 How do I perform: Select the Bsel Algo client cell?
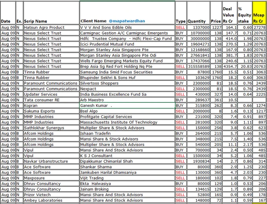click(x=127, y=111)
